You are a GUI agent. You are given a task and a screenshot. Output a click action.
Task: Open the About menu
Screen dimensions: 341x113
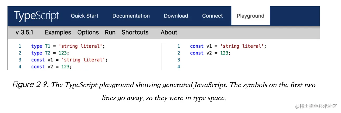click(x=169, y=33)
